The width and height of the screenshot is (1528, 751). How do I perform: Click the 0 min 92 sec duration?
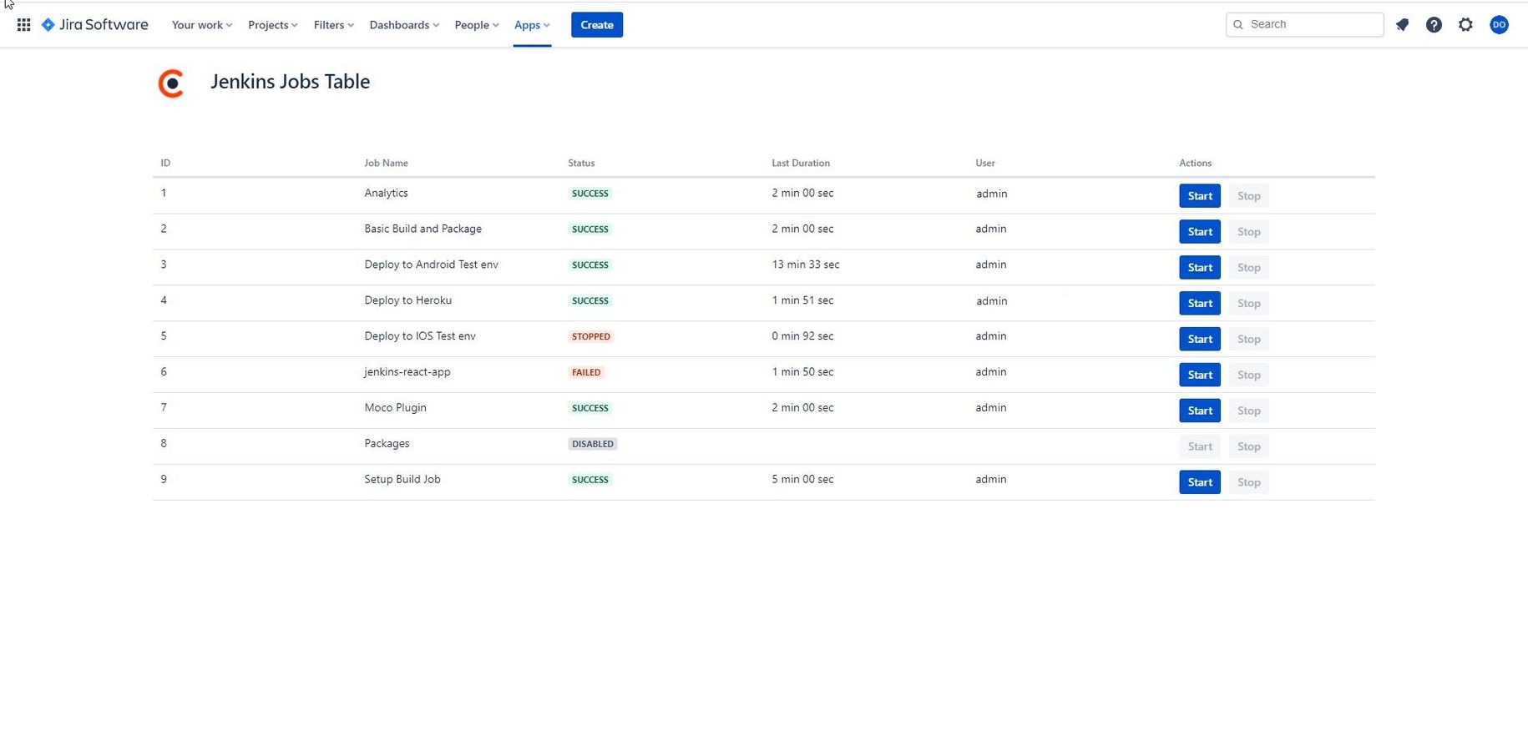click(802, 337)
